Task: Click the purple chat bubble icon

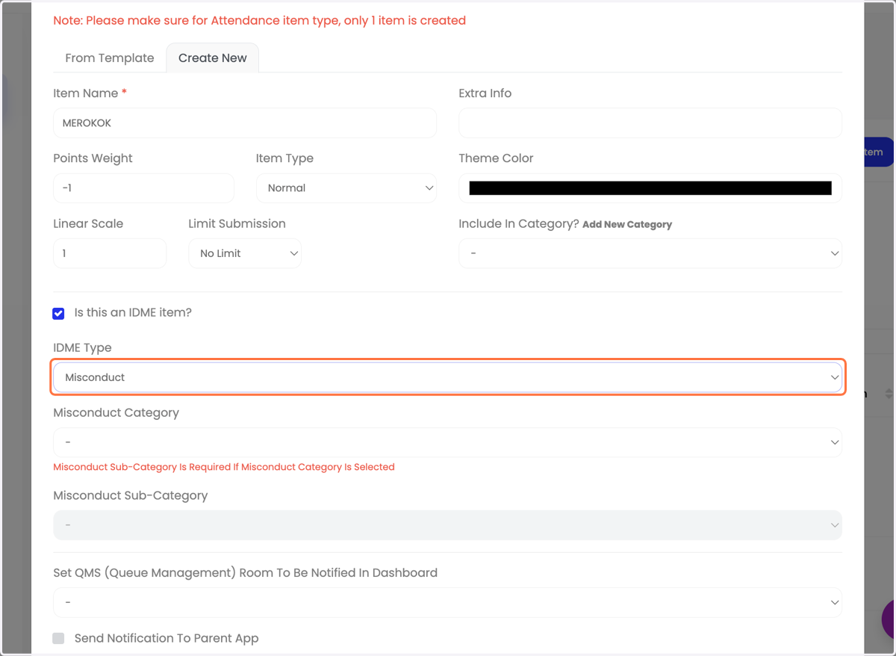Action: click(889, 619)
